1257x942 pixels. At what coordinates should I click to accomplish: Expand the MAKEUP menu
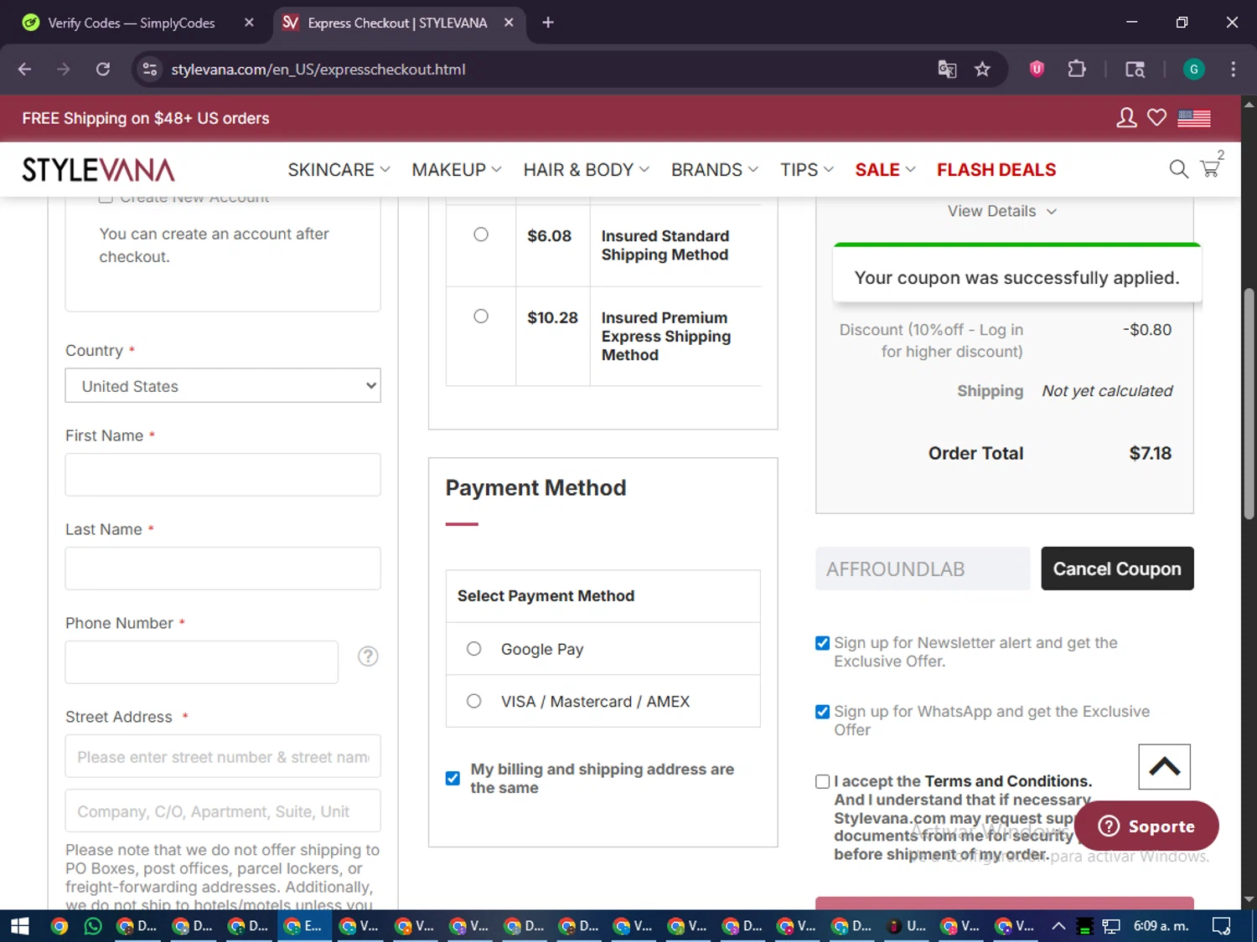(457, 170)
